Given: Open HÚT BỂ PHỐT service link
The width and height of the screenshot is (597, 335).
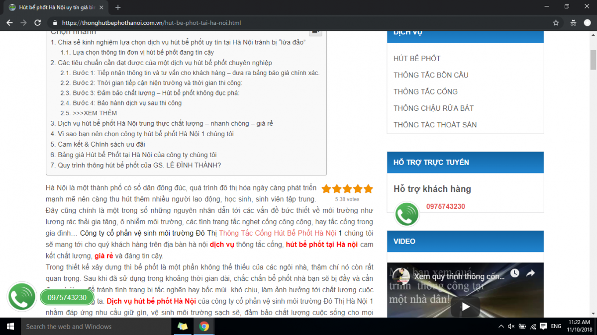Looking at the screenshot, I should pos(417,59).
